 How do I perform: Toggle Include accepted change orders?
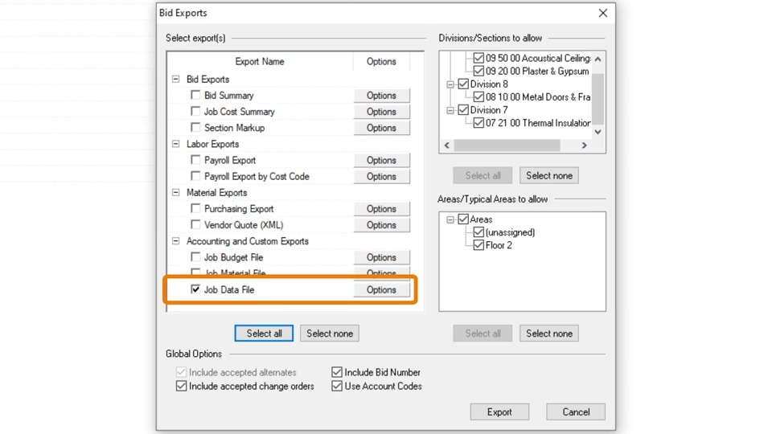tap(181, 387)
